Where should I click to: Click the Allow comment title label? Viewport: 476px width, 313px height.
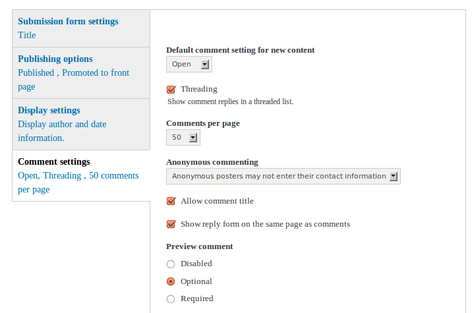click(x=217, y=201)
